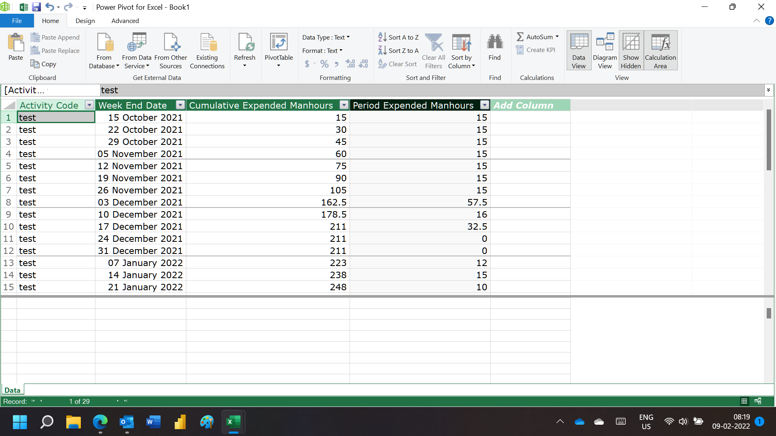Open Microsoft Edge from the taskbar
The width and height of the screenshot is (776, 436).
pos(100,422)
